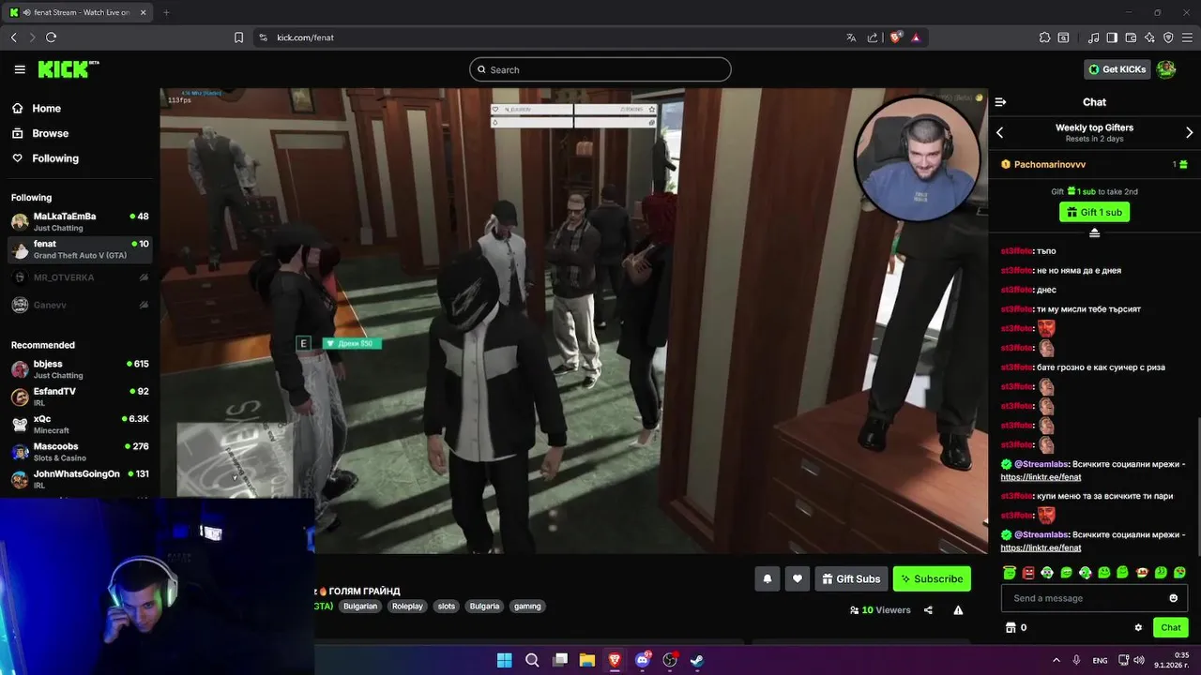Click the gaming tag
The width and height of the screenshot is (1201, 675).
tap(527, 607)
